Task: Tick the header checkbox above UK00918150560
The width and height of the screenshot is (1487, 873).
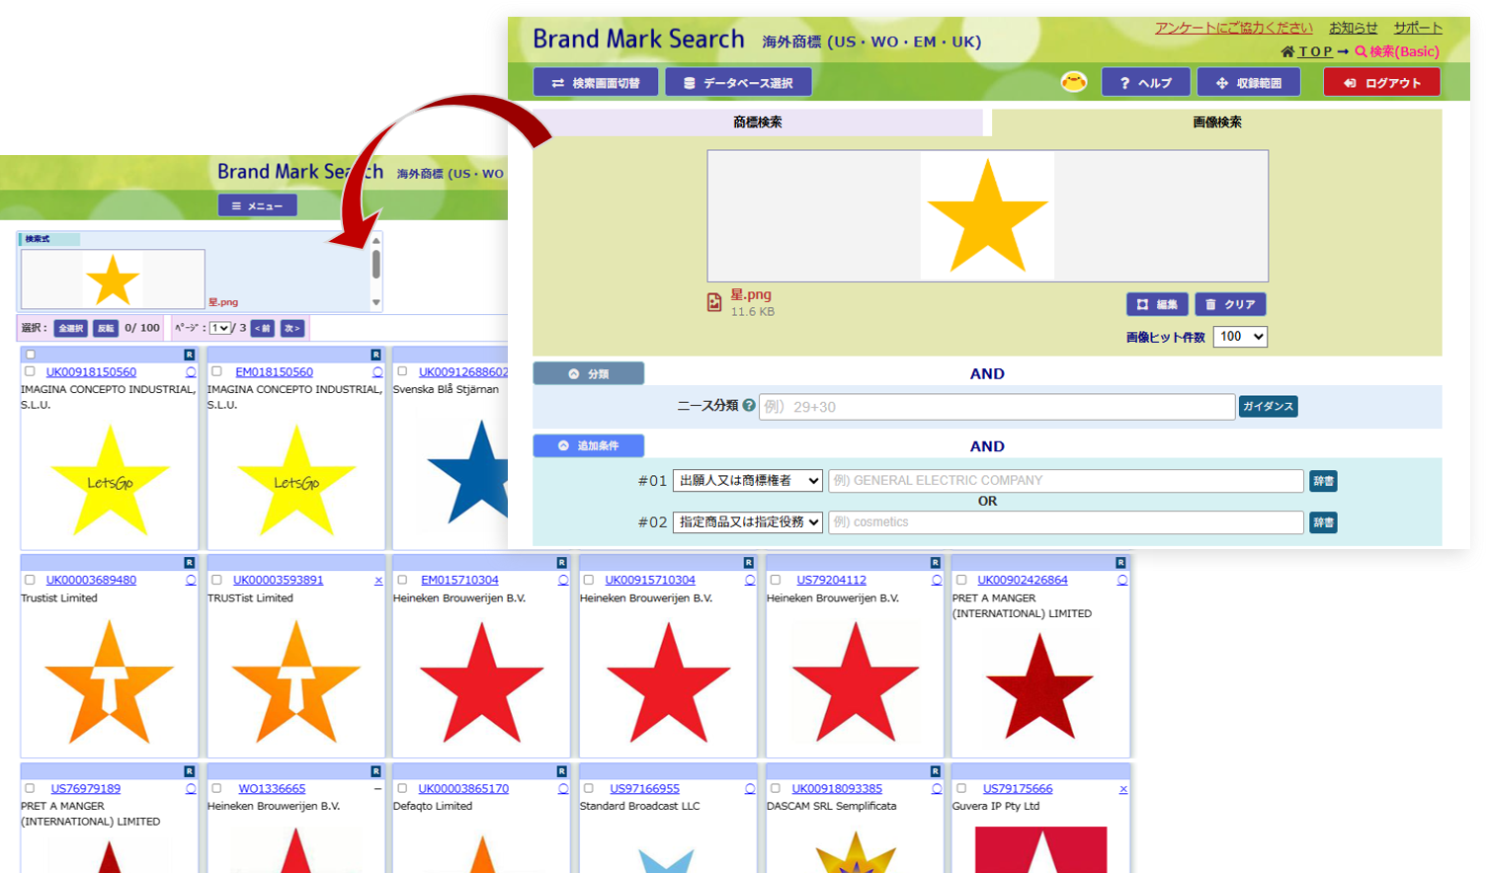Action: click(31, 355)
